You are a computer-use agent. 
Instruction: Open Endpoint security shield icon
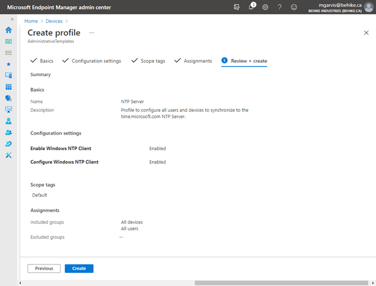pos(8,98)
